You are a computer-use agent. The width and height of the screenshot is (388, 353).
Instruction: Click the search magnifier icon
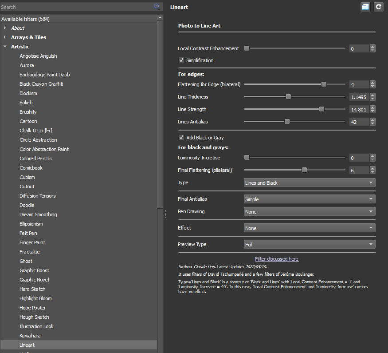(x=157, y=7)
